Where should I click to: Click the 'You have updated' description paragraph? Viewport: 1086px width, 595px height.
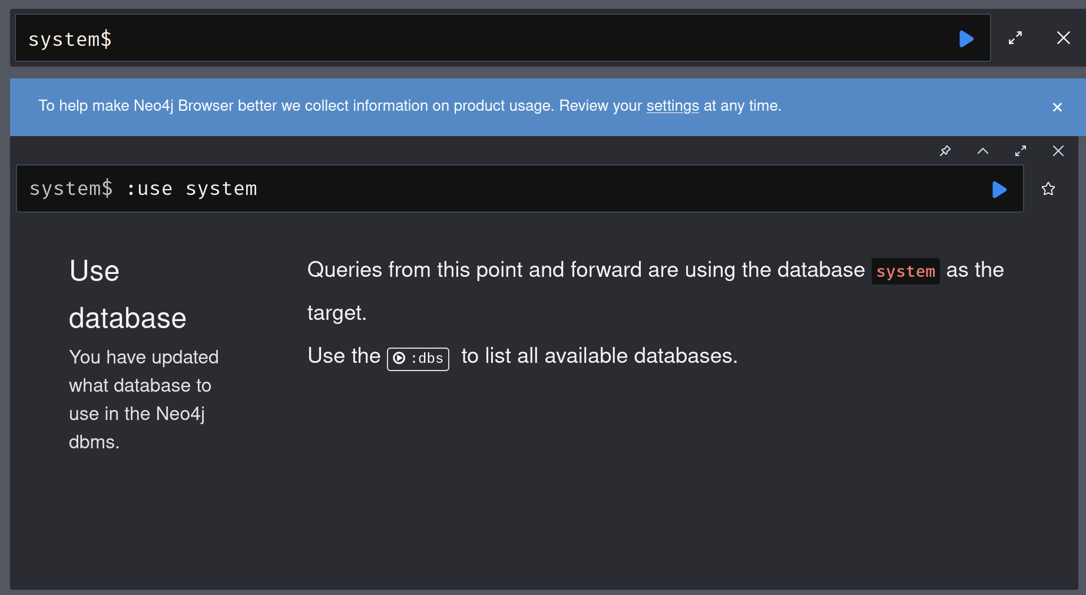click(144, 399)
